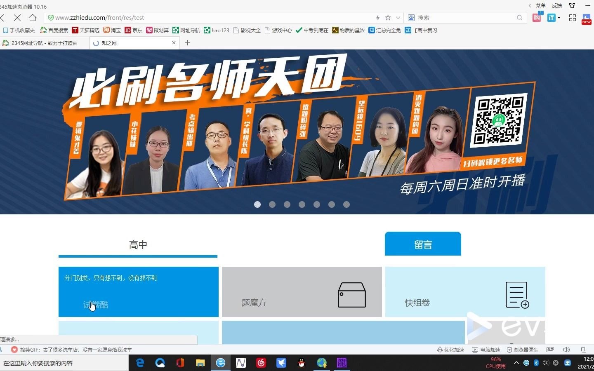Open 淘宝 bookmark

(112, 30)
